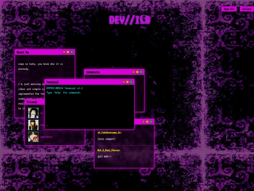Select the 'HYPER//MEDIA Terminal v1.0' line
Viewport: 254px width, 191px height.
coord(64,88)
